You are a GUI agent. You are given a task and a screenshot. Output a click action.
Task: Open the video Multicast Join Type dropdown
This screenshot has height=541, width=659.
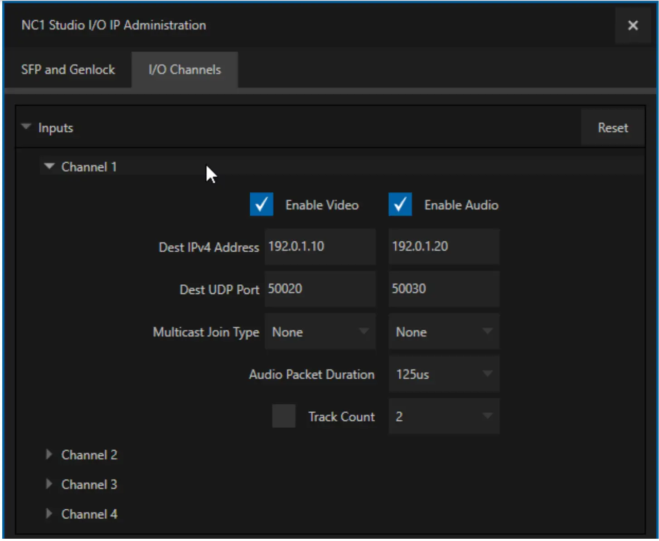click(320, 331)
